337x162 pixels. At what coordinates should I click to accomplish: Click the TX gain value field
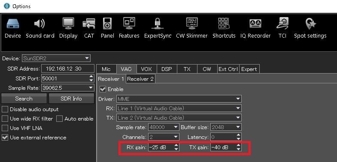(x=223, y=147)
